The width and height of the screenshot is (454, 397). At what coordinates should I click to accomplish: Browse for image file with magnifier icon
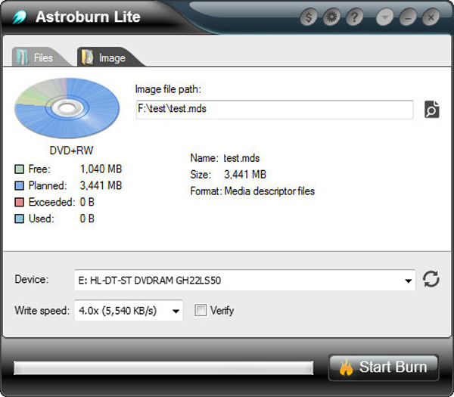point(432,110)
